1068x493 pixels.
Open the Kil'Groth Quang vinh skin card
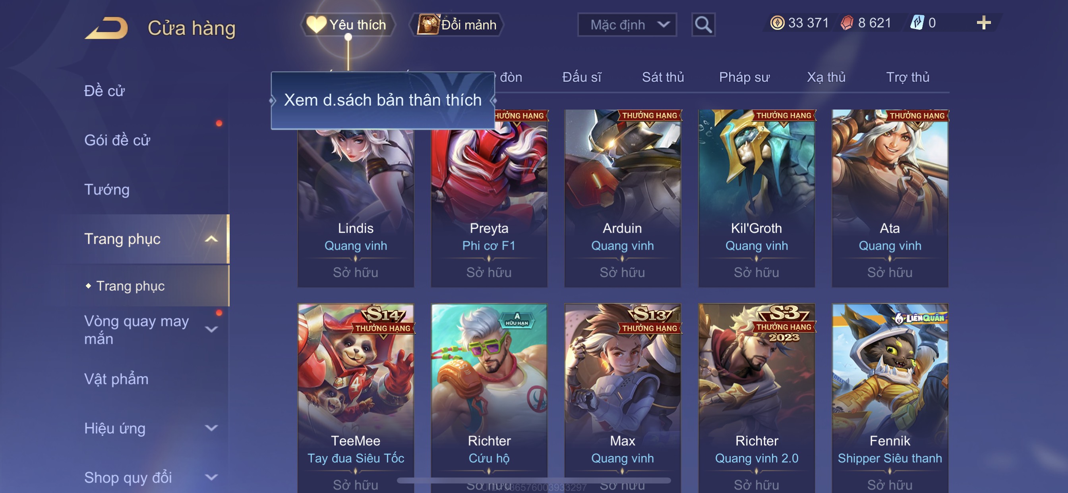pos(756,198)
